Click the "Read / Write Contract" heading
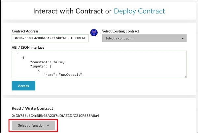This screenshot has height=133, width=198. [x=32, y=108]
